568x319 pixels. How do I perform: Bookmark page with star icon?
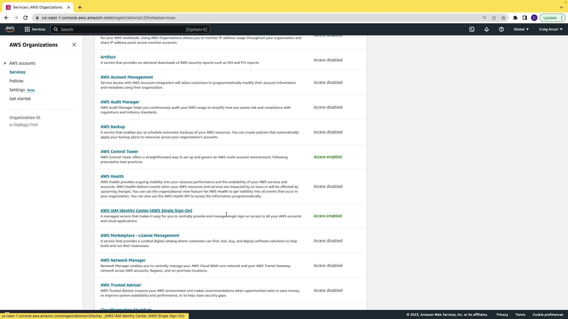[x=504, y=18]
